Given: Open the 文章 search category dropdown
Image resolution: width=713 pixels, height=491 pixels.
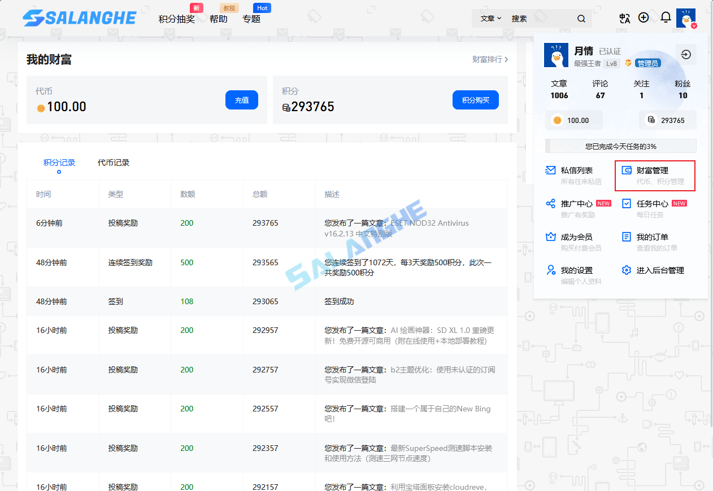Looking at the screenshot, I should (x=490, y=18).
